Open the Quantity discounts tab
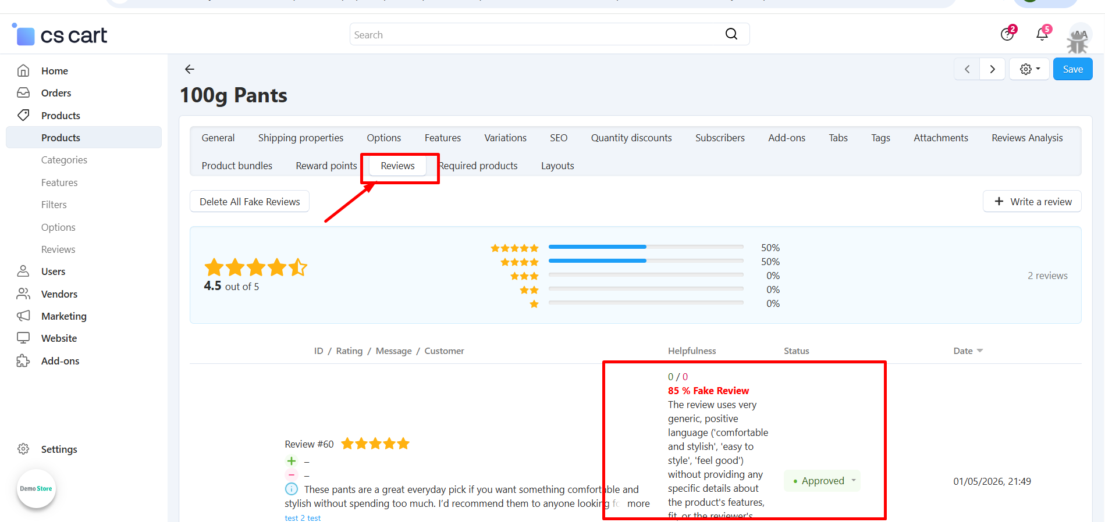This screenshot has height=522, width=1105. click(631, 138)
